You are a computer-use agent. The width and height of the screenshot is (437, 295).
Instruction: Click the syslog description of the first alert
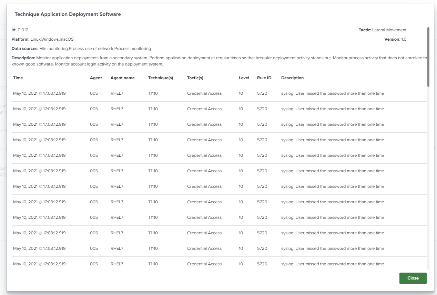tap(332, 93)
